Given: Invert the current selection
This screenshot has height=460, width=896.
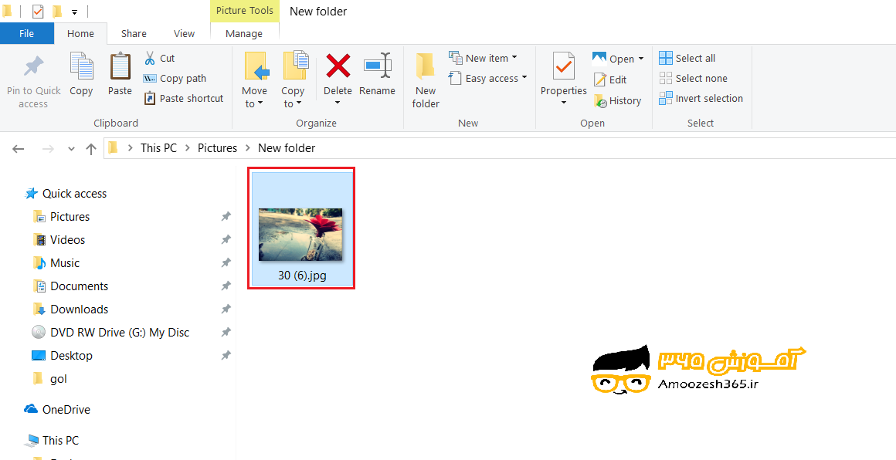Looking at the screenshot, I should coord(701,98).
